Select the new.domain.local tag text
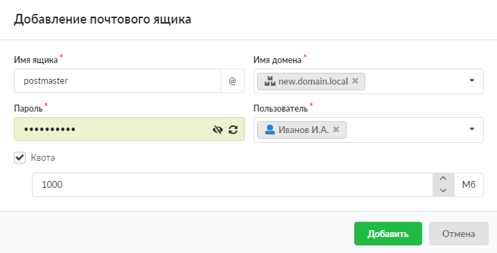Image resolution: width=497 pixels, height=253 pixels. 313,82
